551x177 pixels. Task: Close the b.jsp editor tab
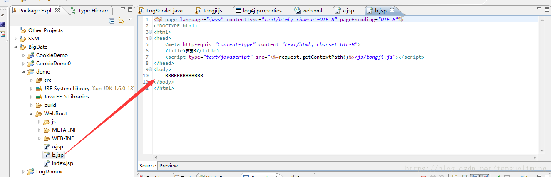click(392, 10)
